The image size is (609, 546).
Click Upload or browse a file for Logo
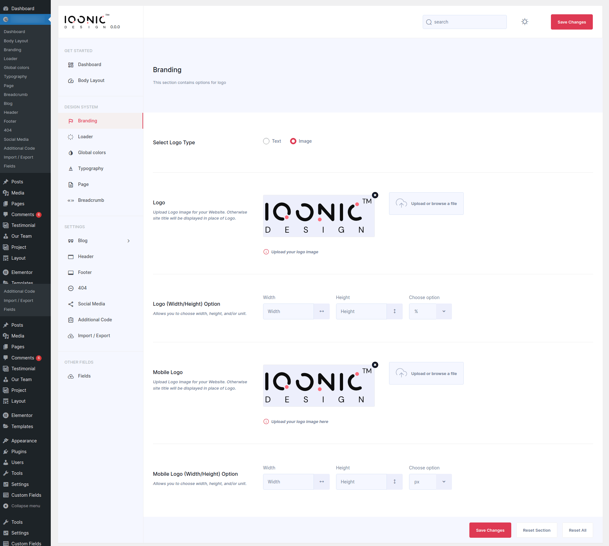click(426, 204)
